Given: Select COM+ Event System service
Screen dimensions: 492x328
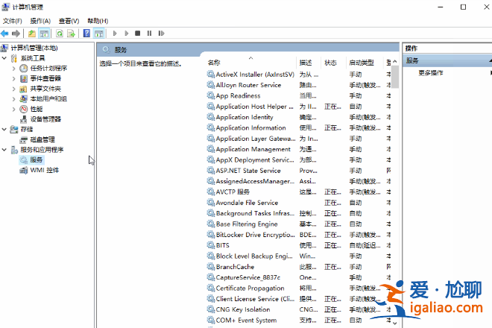Looking at the screenshot, I should click(x=246, y=320).
